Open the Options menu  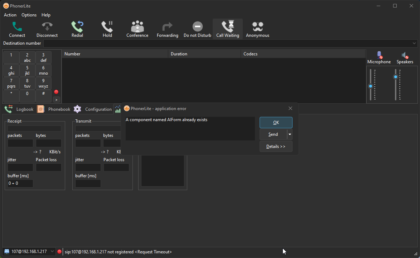(29, 15)
